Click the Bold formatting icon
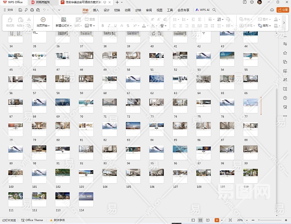 [103, 26]
